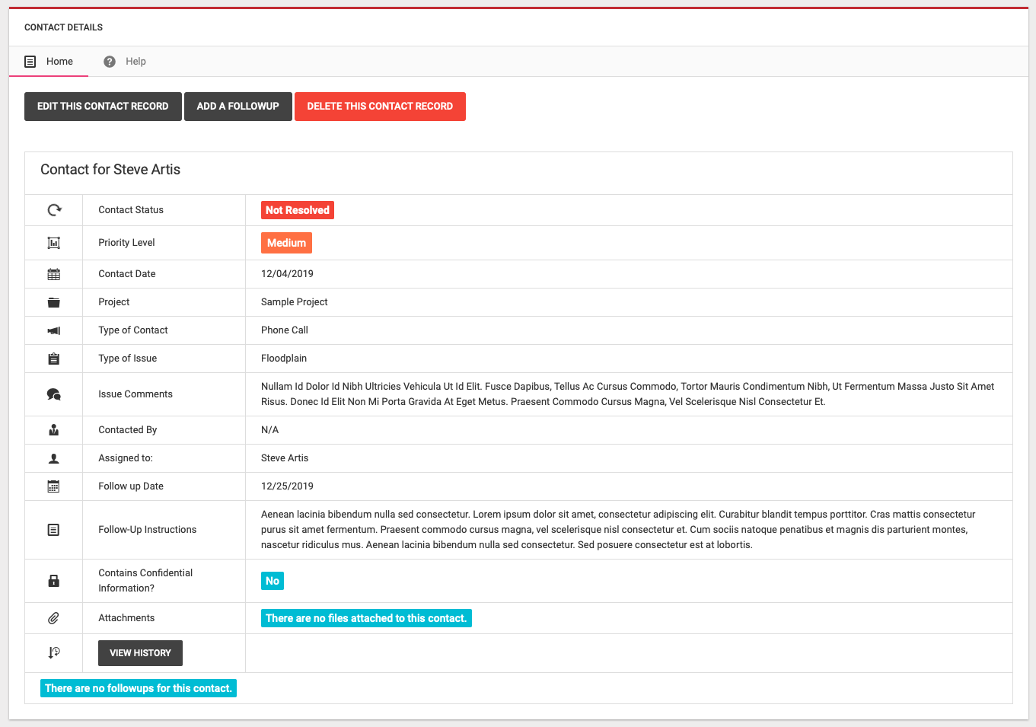Image resolution: width=1036 pixels, height=727 pixels.
Task: Click the Confidential Information lock icon
Action: 54,581
